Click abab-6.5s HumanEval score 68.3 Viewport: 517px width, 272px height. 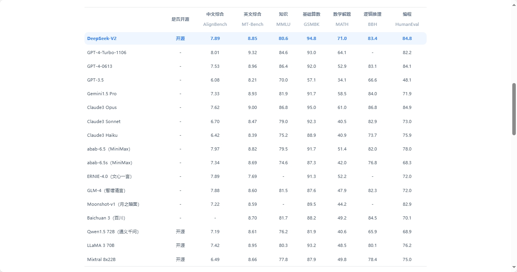coord(407,163)
